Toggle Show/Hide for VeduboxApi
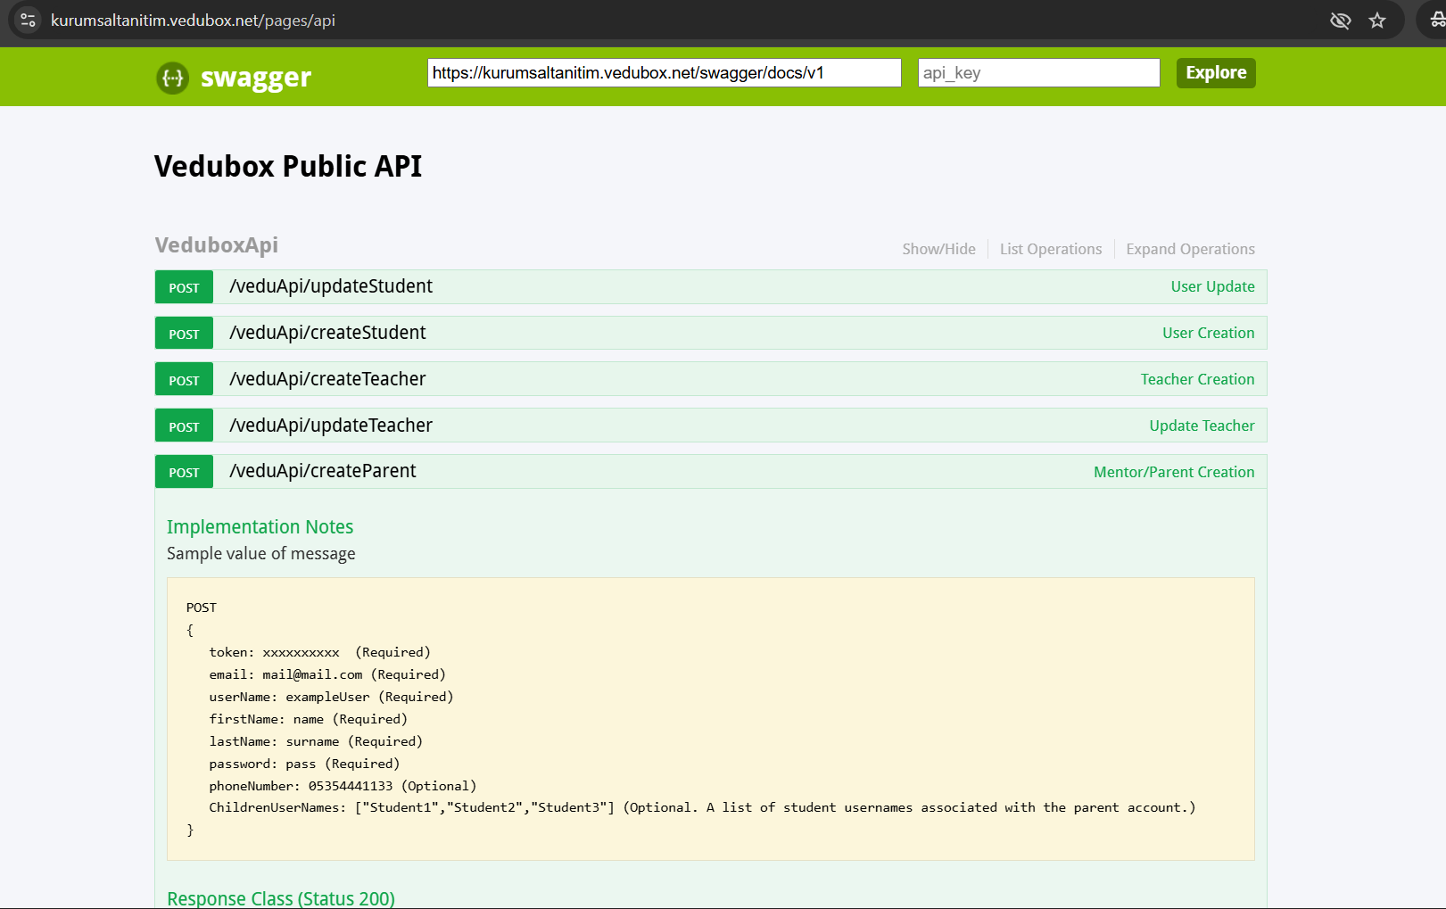Screen dimensions: 1446x909 (938, 249)
